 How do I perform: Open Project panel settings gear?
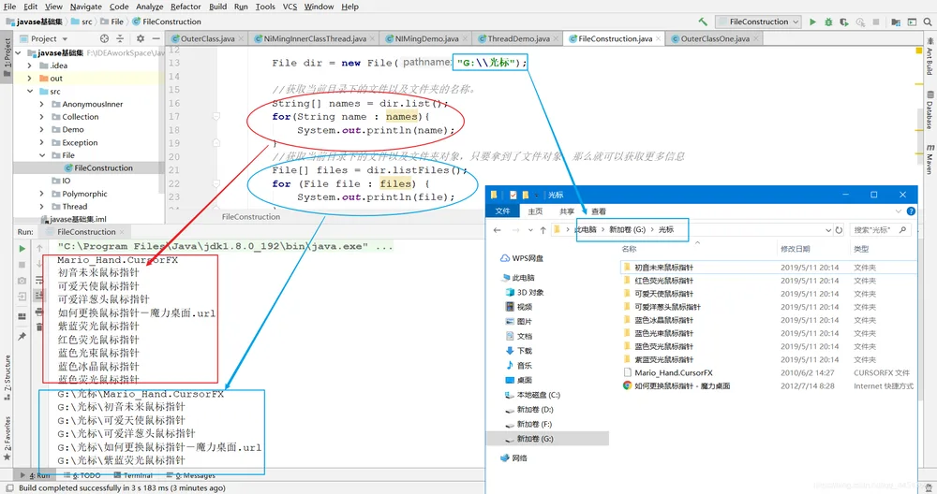pos(141,38)
